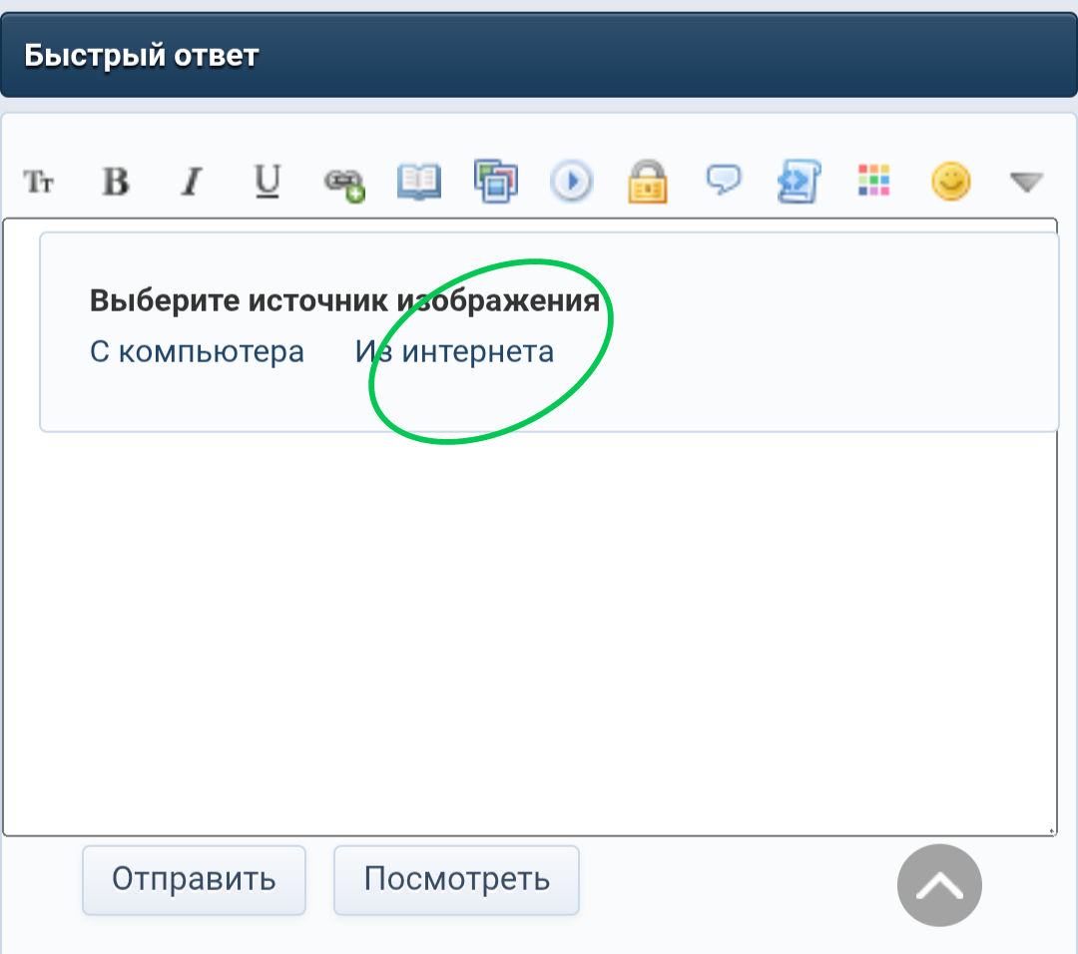Insert code with script icon

point(799,182)
